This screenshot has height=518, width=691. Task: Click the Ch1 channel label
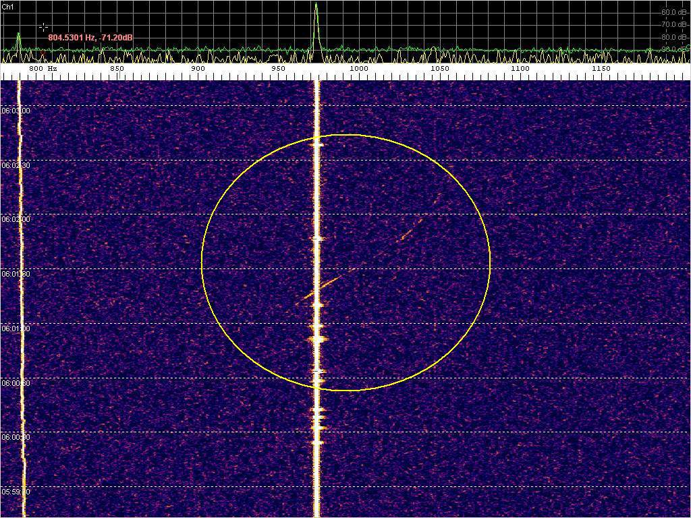tap(8, 6)
